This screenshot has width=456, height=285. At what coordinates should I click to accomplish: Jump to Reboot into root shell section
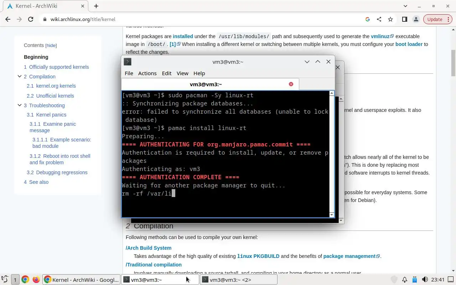(60, 159)
